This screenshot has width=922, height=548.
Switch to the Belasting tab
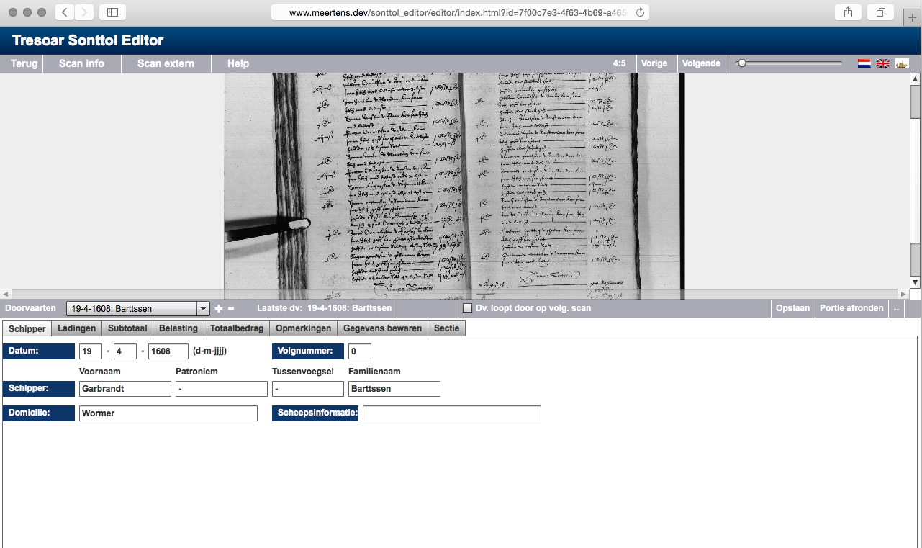tap(178, 328)
